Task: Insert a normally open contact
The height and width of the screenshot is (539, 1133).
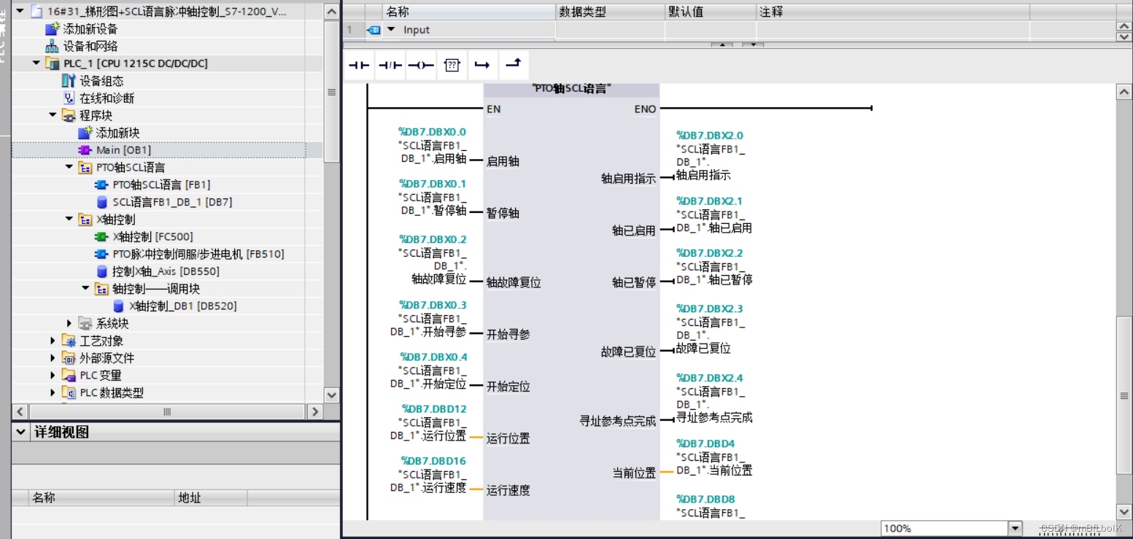Action: point(357,65)
